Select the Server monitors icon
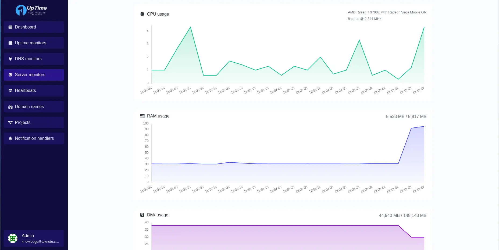 click(10, 74)
